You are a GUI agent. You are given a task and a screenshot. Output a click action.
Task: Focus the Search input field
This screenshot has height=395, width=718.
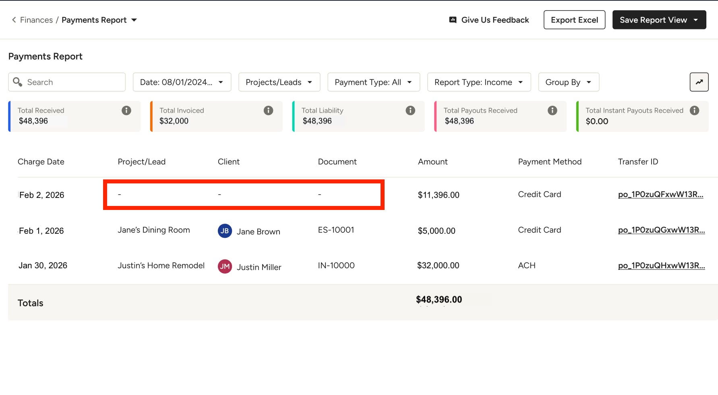[x=67, y=82]
